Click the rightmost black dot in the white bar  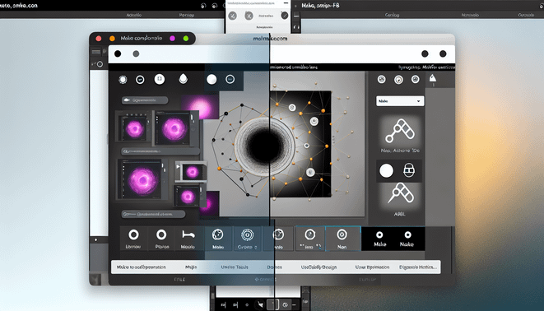(443, 53)
